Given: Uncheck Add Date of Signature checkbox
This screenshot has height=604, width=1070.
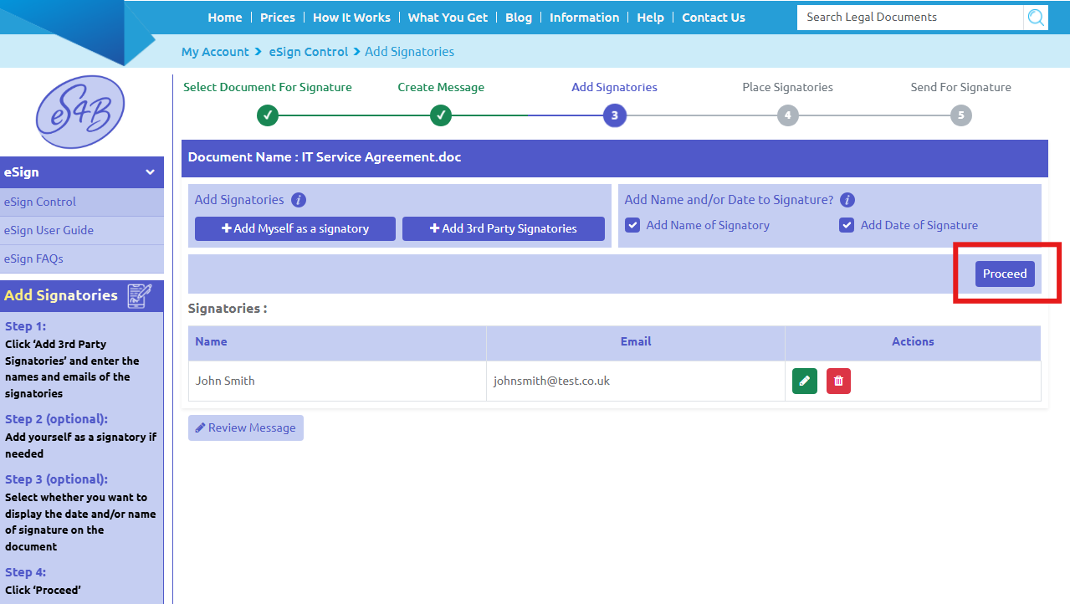Looking at the screenshot, I should click(x=847, y=225).
